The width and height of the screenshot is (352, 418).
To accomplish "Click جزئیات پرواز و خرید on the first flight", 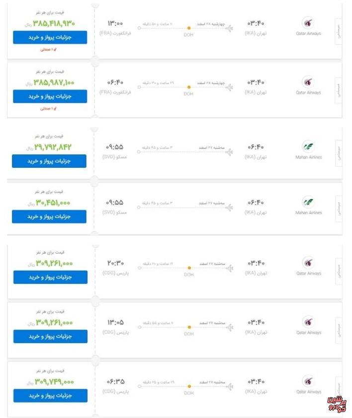I will (x=50, y=37).
